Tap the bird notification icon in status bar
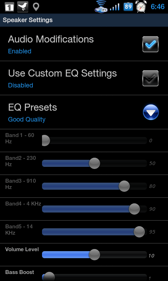The height and width of the screenshot is (281, 168). [23, 7]
